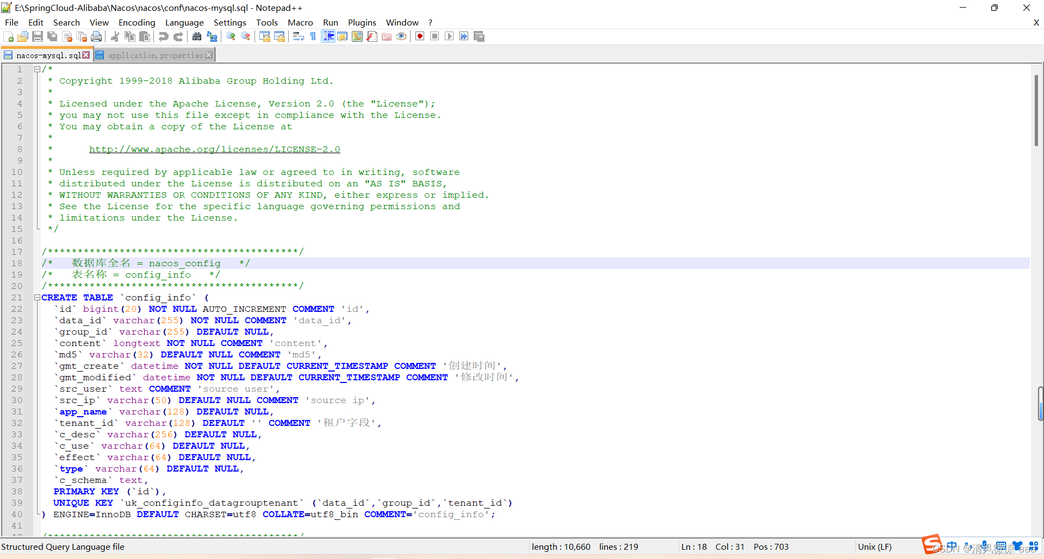The width and height of the screenshot is (1044, 559).
Task: Redo the edit via toolbar arrow
Action: click(x=178, y=36)
